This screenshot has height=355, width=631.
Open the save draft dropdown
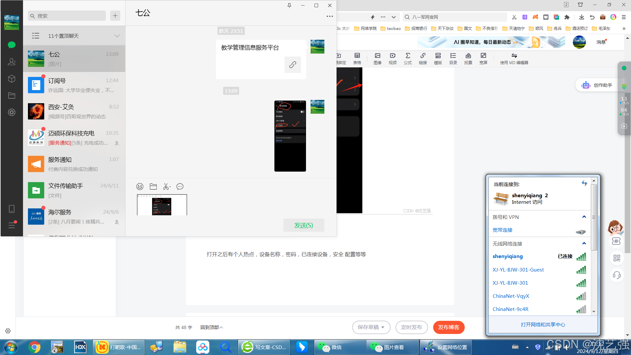point(383,327)
